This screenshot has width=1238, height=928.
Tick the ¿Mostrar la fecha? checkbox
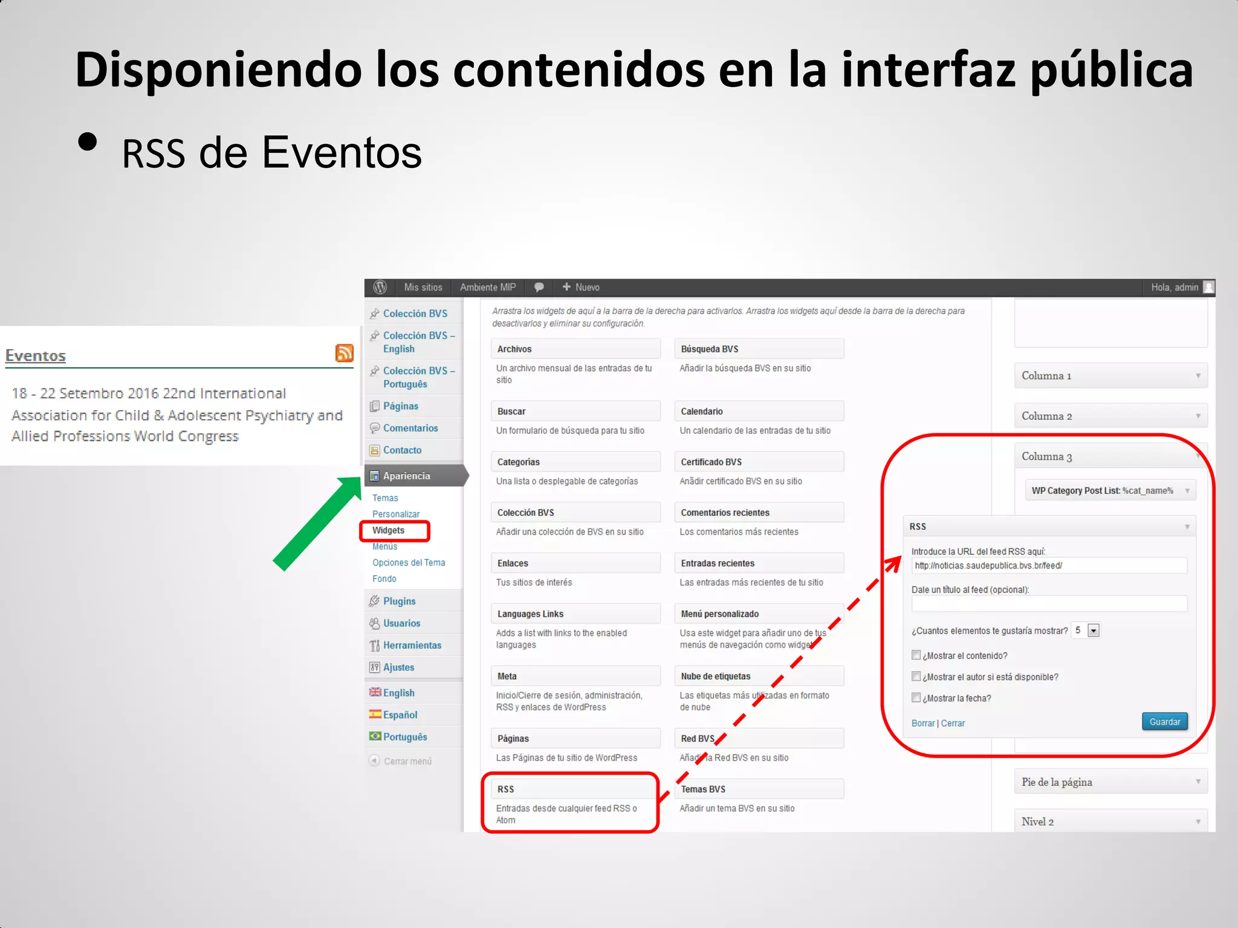(x=916, y=697)
